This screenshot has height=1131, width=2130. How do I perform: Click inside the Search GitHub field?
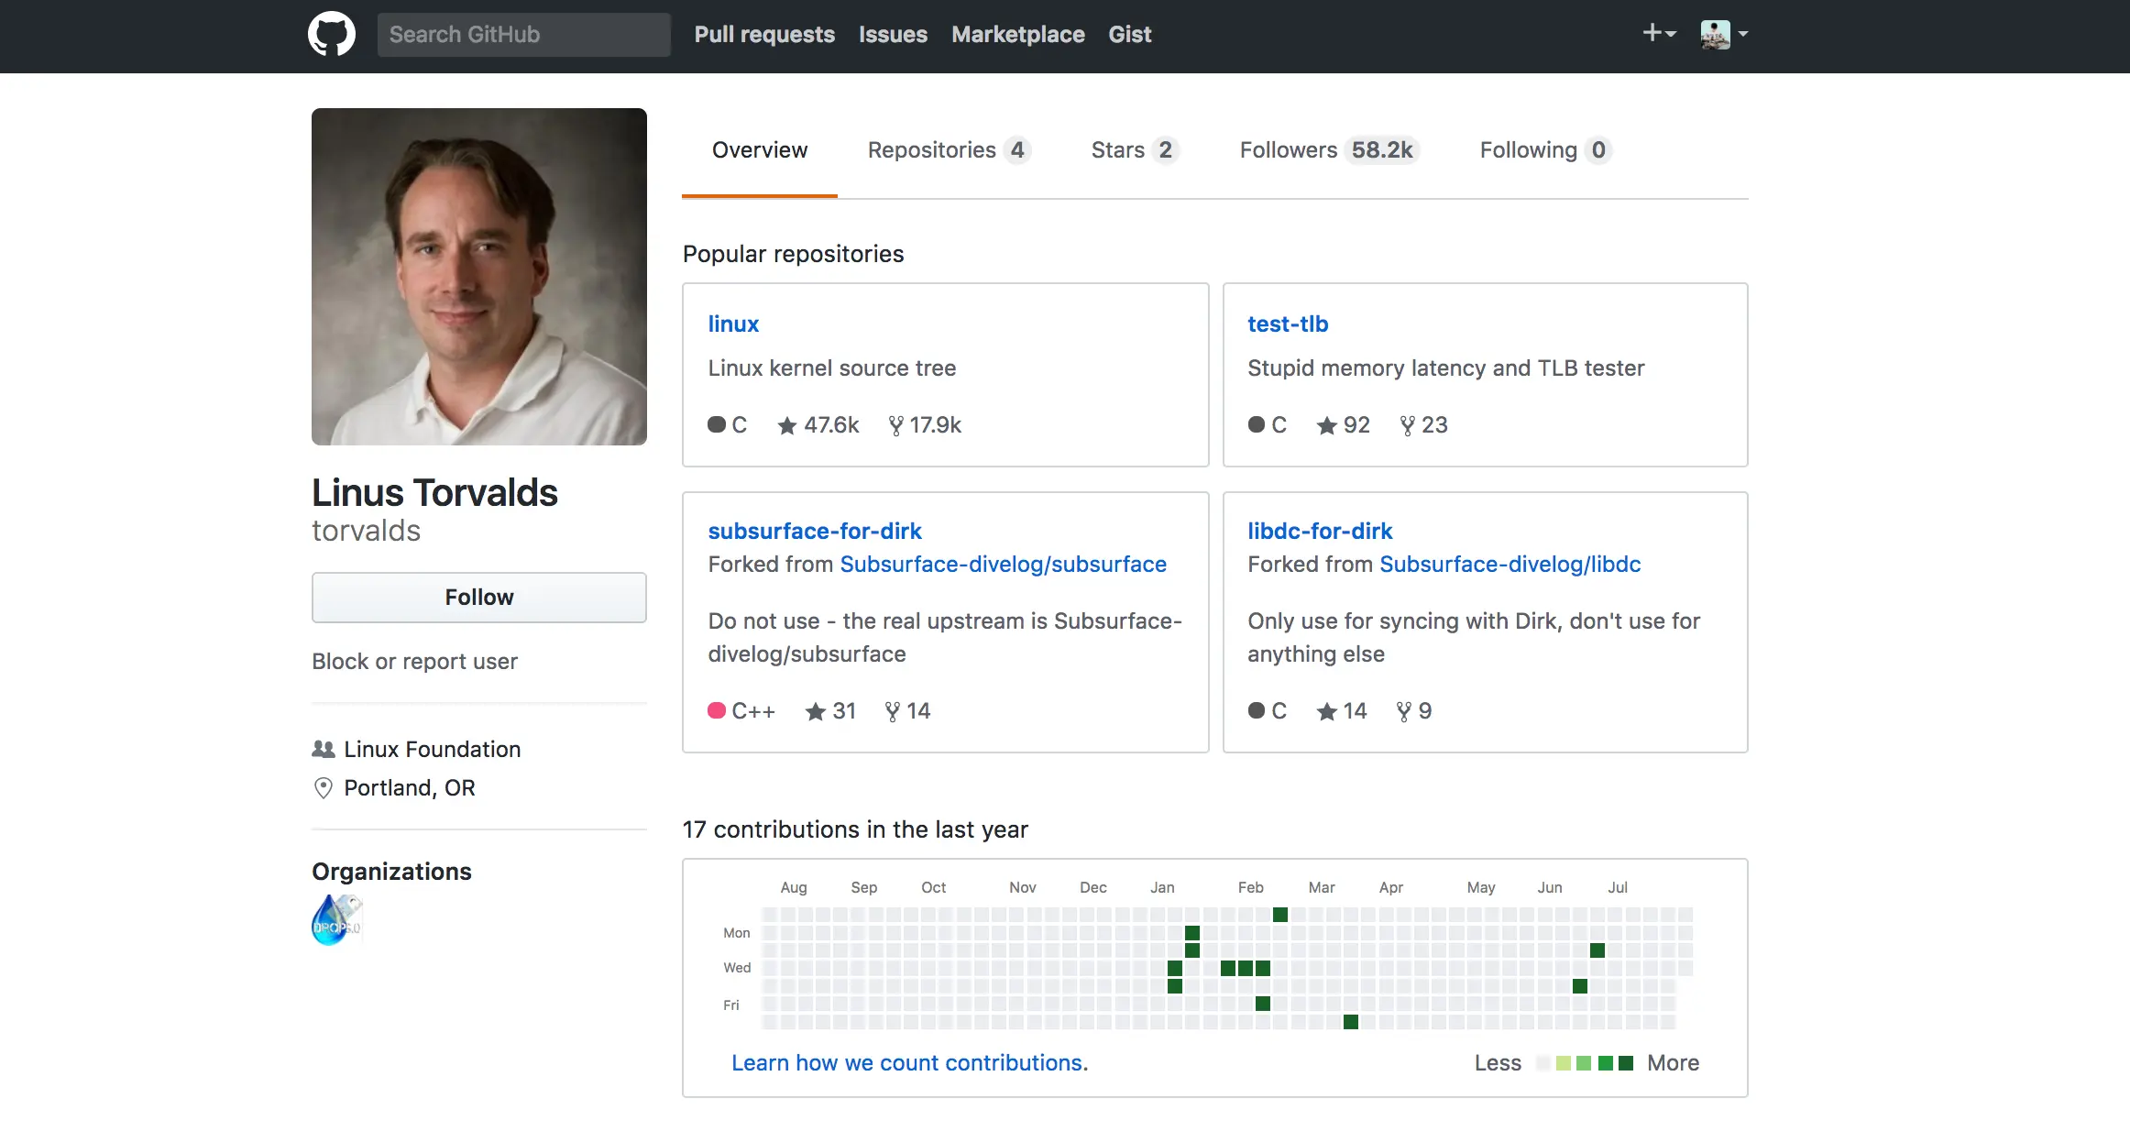pos(523,35)
